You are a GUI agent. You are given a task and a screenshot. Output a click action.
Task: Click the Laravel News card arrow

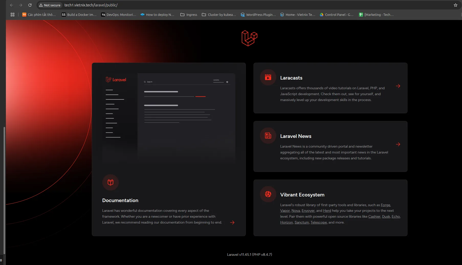coord(398,144)
